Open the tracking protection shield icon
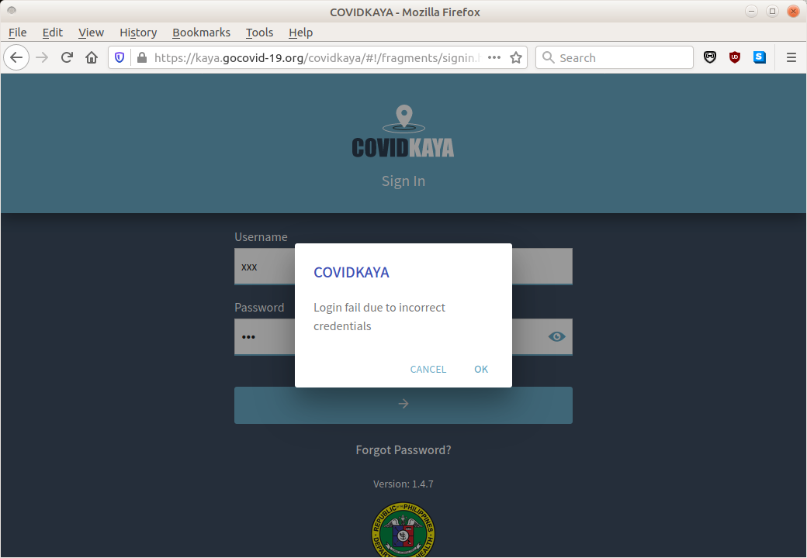 pos(119,57)
